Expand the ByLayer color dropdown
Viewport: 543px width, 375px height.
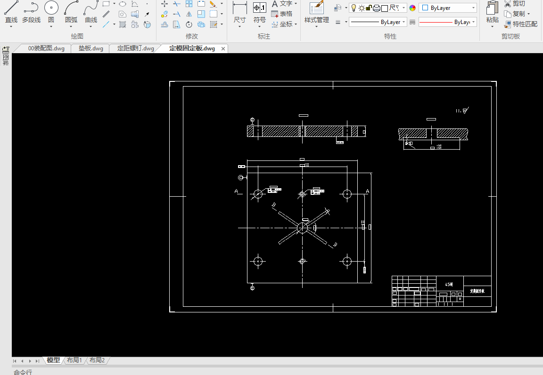tap(473, 8)
